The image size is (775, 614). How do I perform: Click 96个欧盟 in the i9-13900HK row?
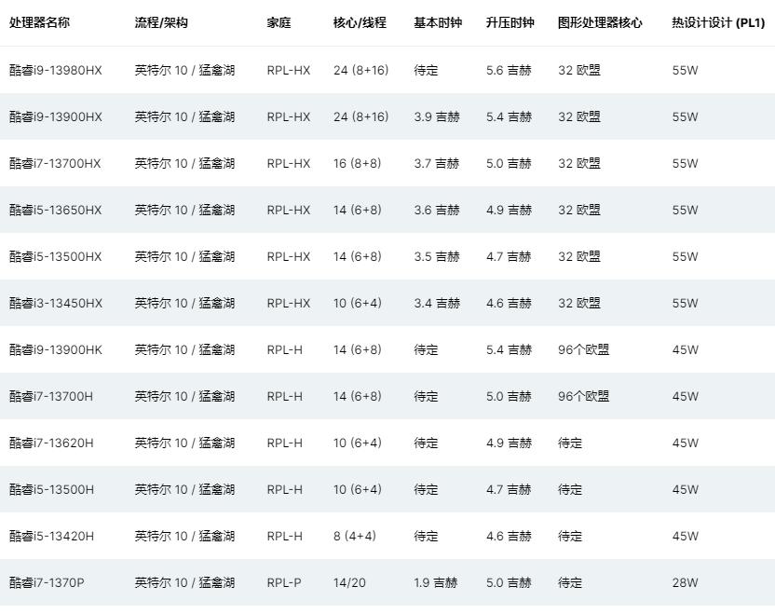click(x=584, y=350)
